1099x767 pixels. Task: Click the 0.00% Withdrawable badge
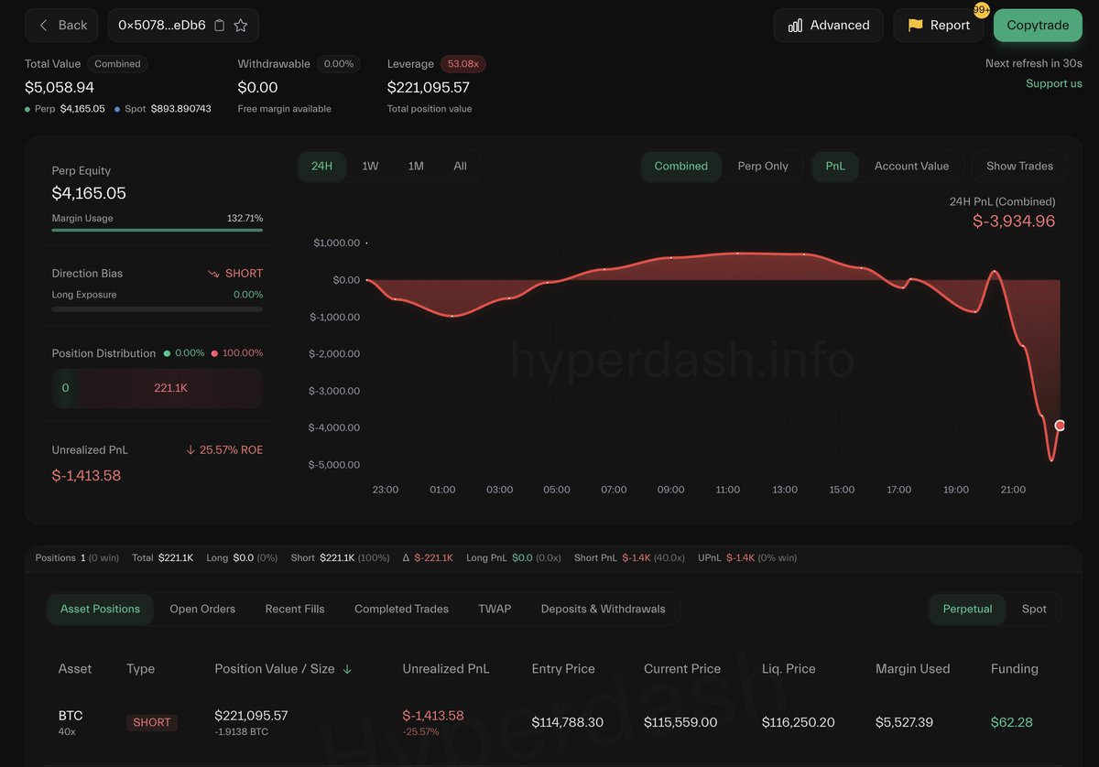tap(339, 64)
